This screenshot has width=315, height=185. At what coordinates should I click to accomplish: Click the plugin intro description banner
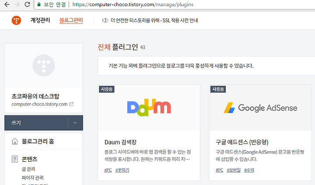pos(206,66)
